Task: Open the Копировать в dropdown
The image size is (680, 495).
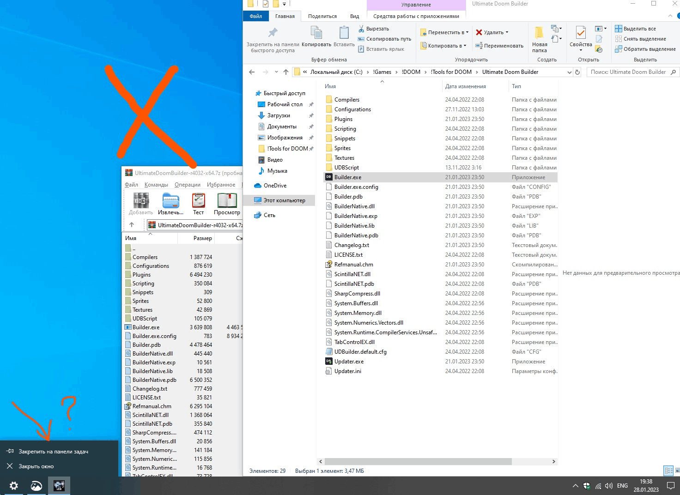Action: click(443, 46)
